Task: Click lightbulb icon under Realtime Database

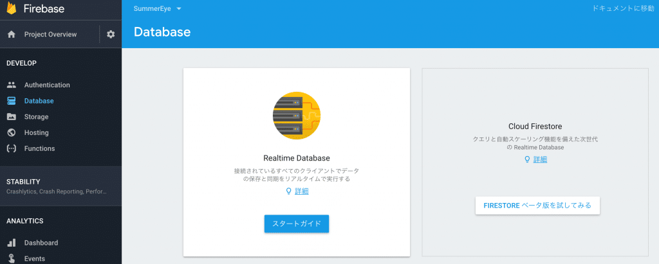Action: point(289,191)
